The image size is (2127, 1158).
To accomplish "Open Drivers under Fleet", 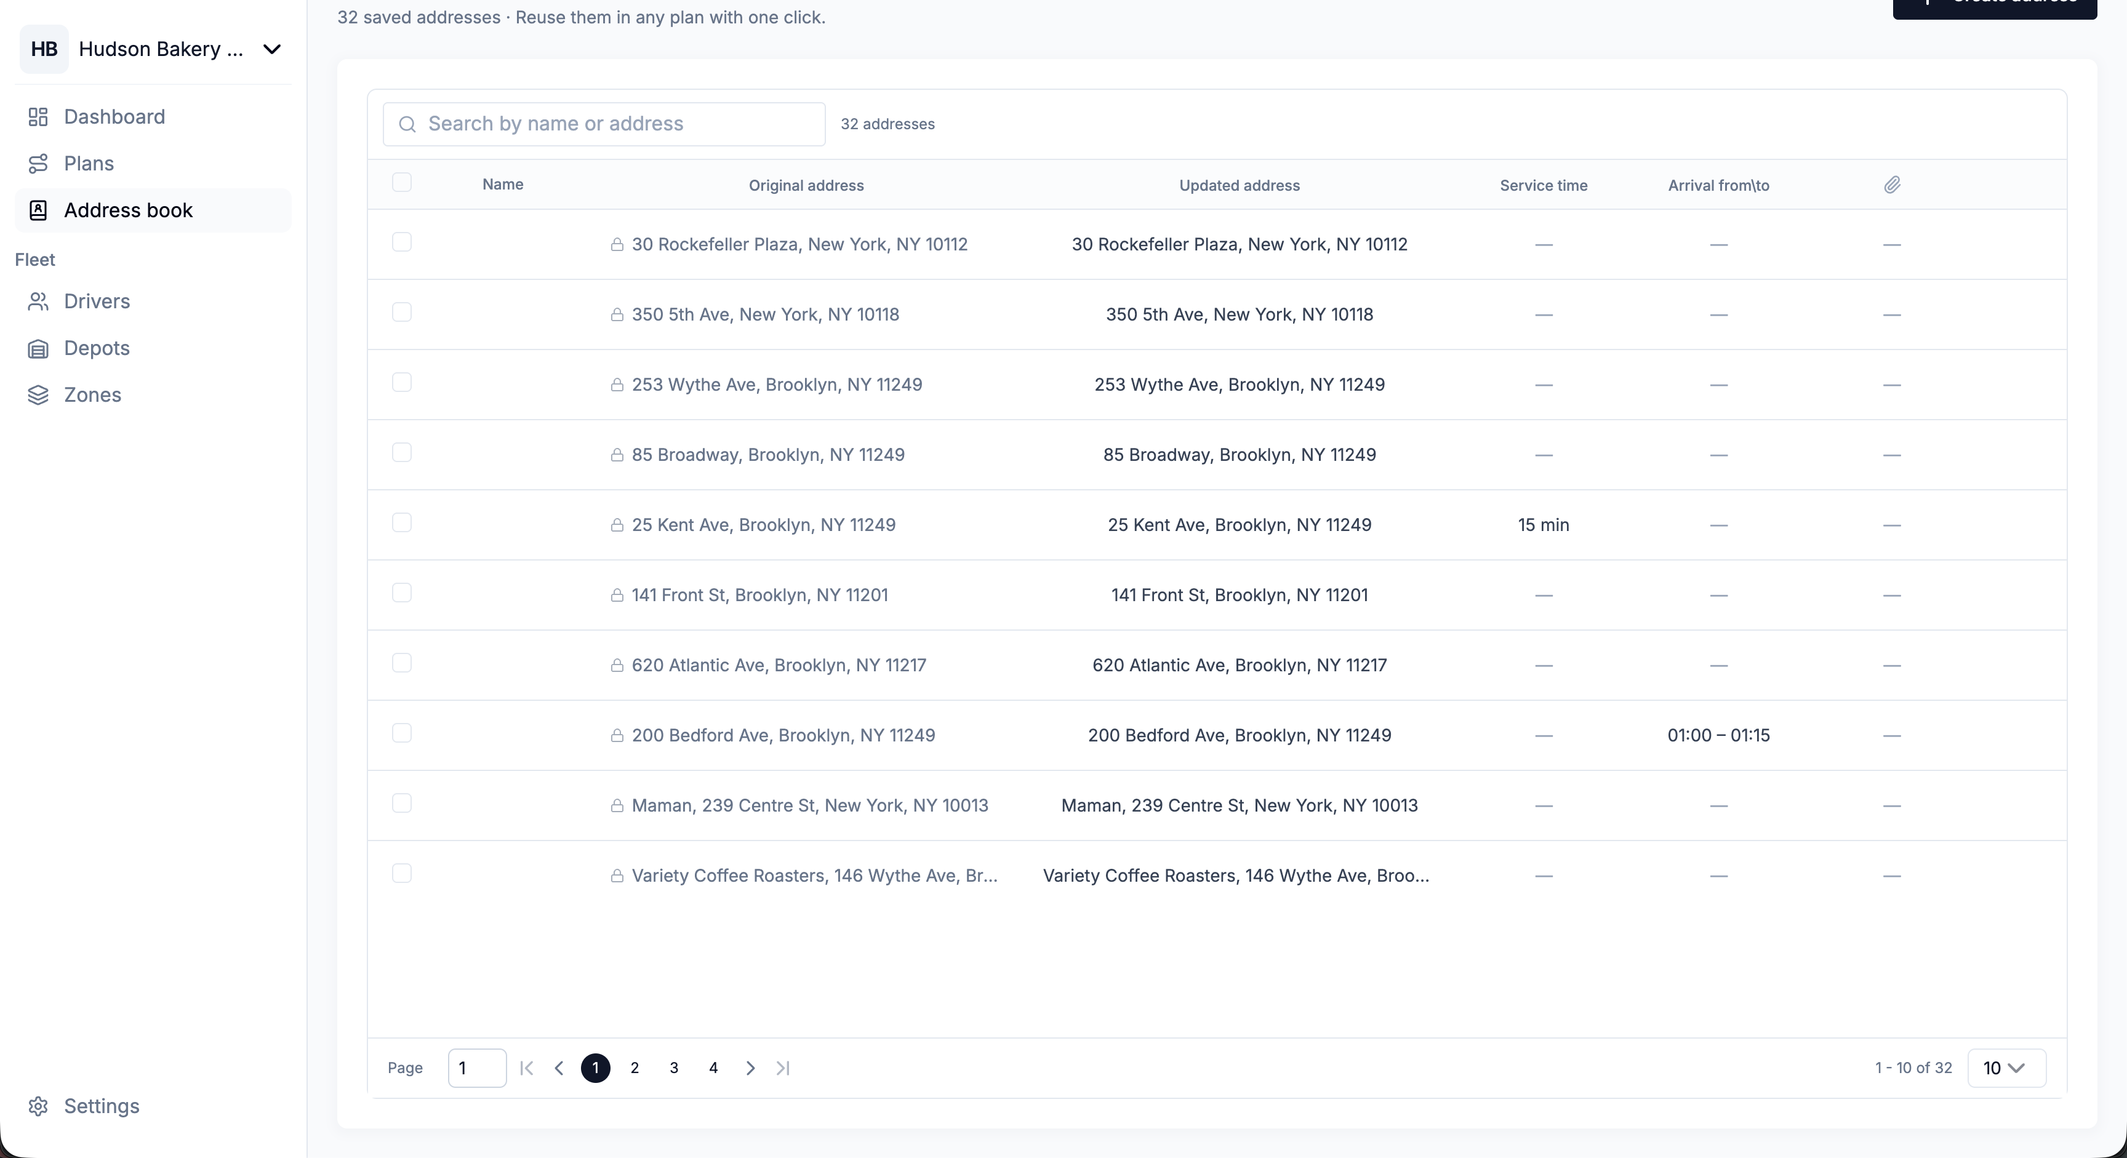I will click(153, 301).
